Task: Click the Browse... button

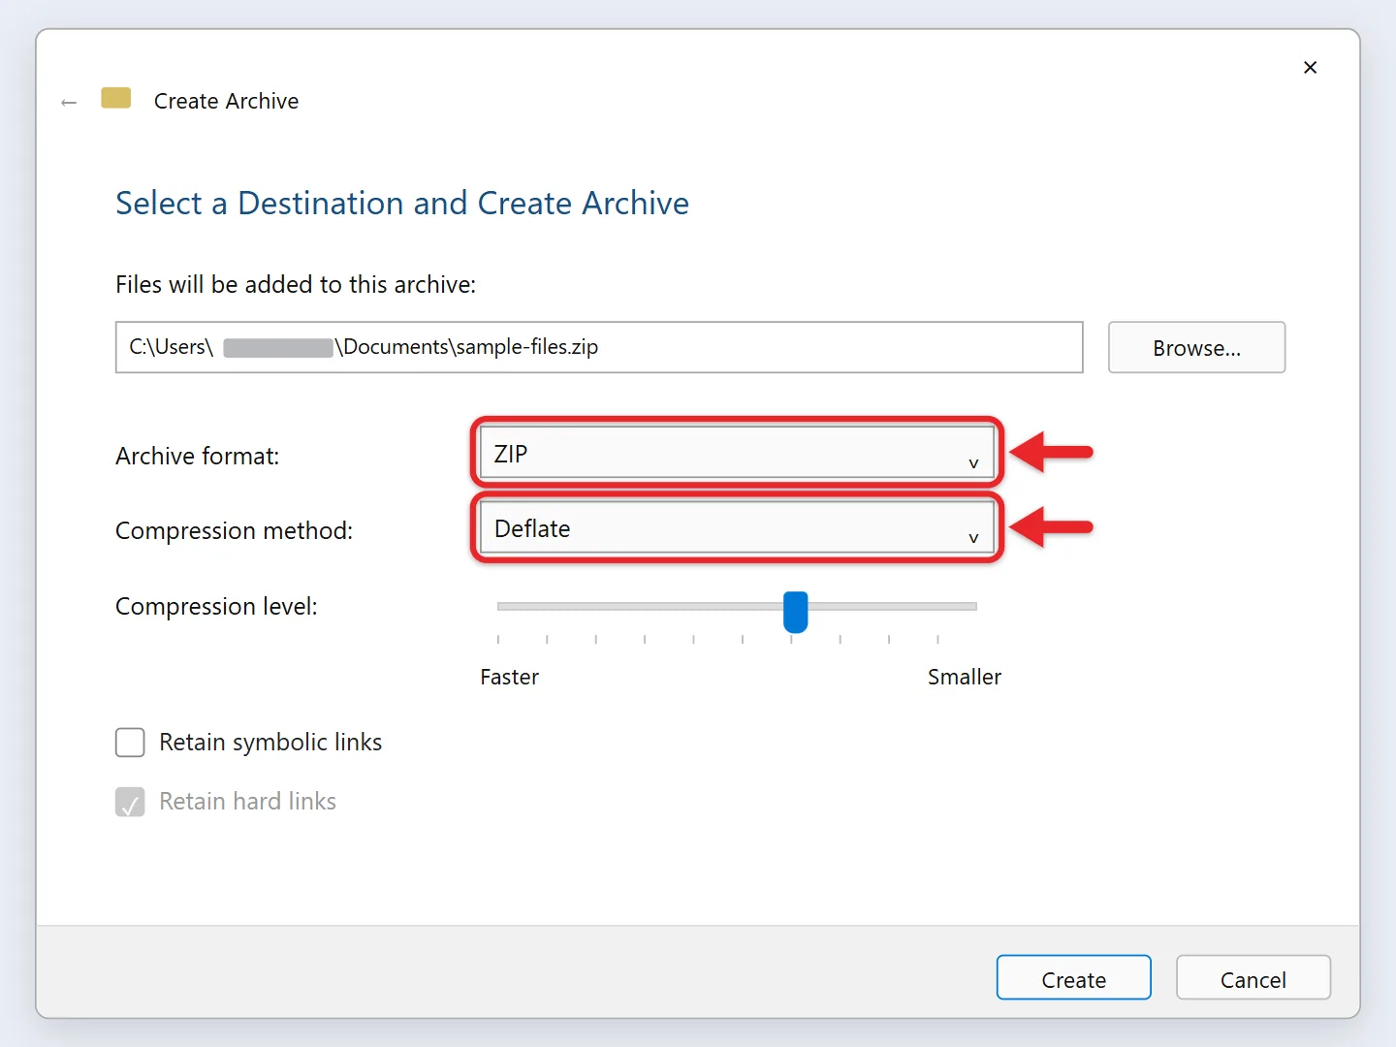Action: [1196, 347]
